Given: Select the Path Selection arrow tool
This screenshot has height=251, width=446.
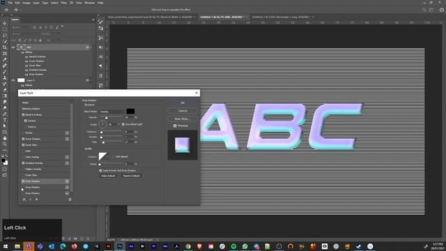Looking at the screenshot, I should pyautogui.click(x=5, y=125).
